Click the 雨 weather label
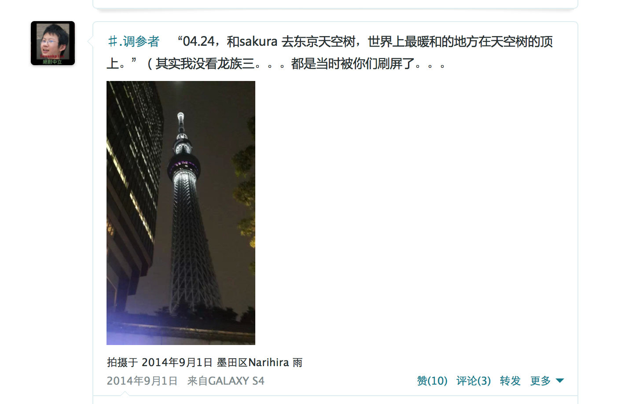625x404 pixels. pyautogui.click(x=298, y=362)
